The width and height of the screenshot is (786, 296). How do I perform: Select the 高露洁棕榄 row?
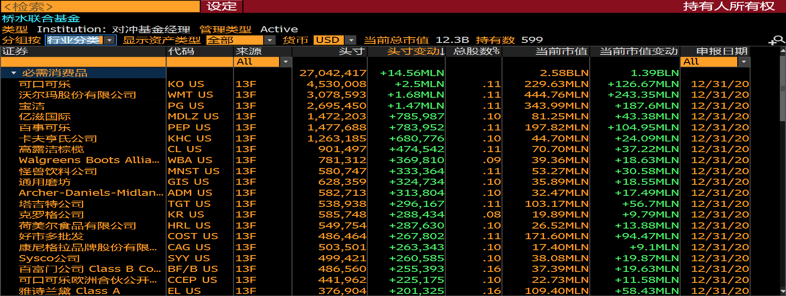point(375,149)
